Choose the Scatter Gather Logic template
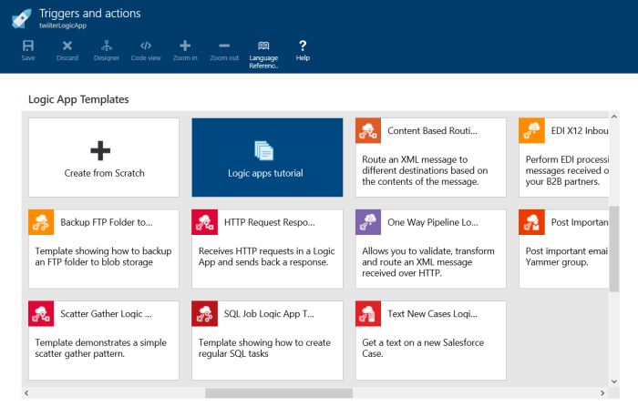This screenshot has width=638, height=407. 104,340
